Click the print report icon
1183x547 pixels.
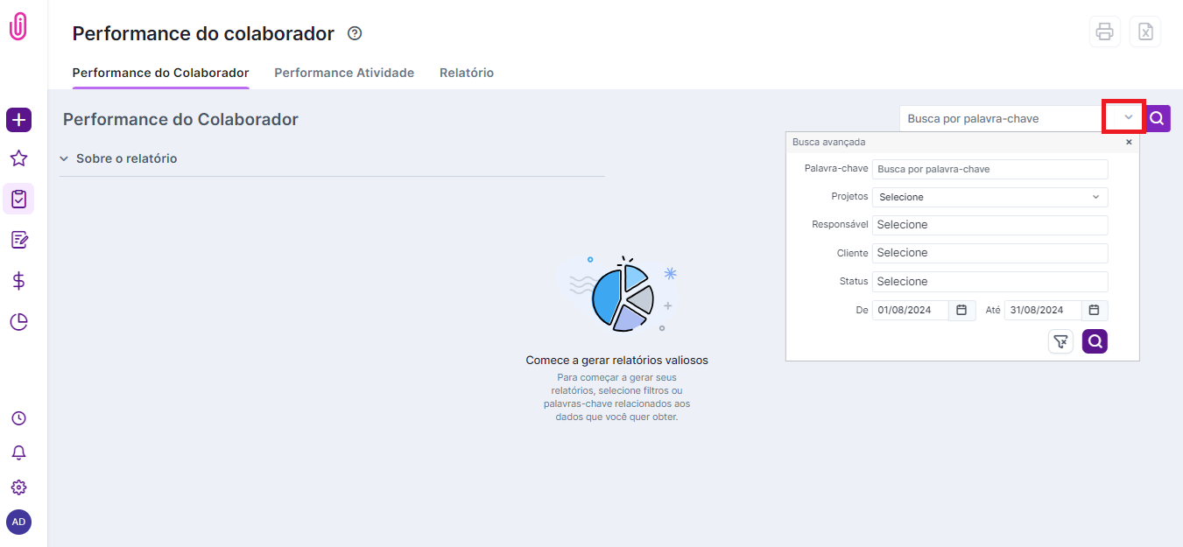tap(1104, 32)
